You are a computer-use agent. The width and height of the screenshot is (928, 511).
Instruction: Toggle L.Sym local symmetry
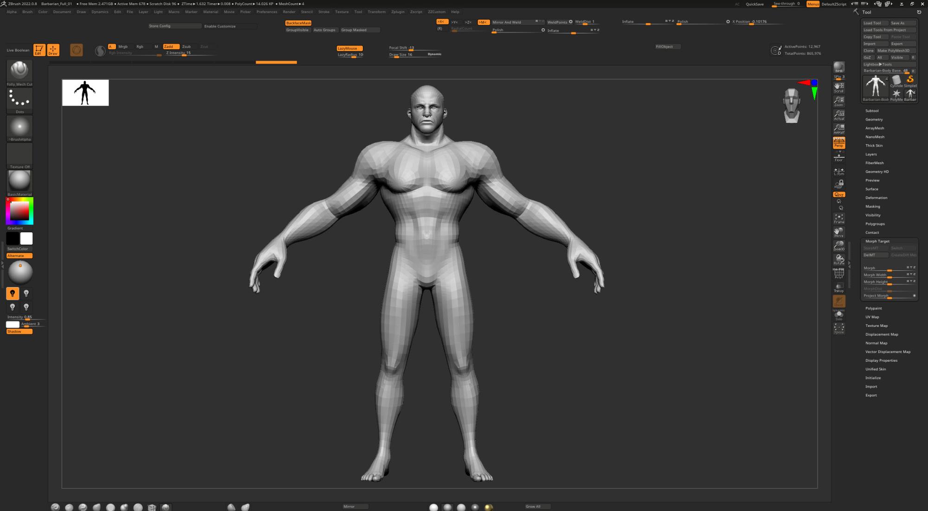(839, 172)
